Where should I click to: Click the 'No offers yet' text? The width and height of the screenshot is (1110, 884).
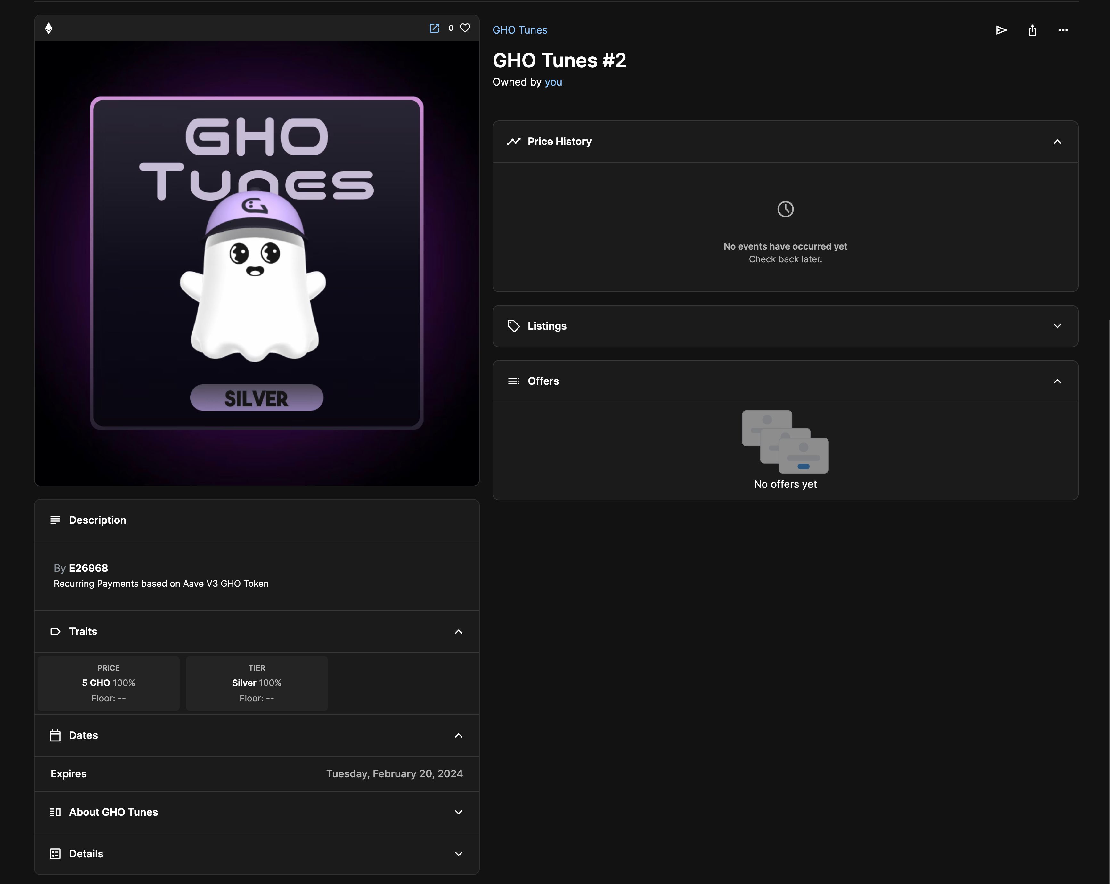point(785,484)
